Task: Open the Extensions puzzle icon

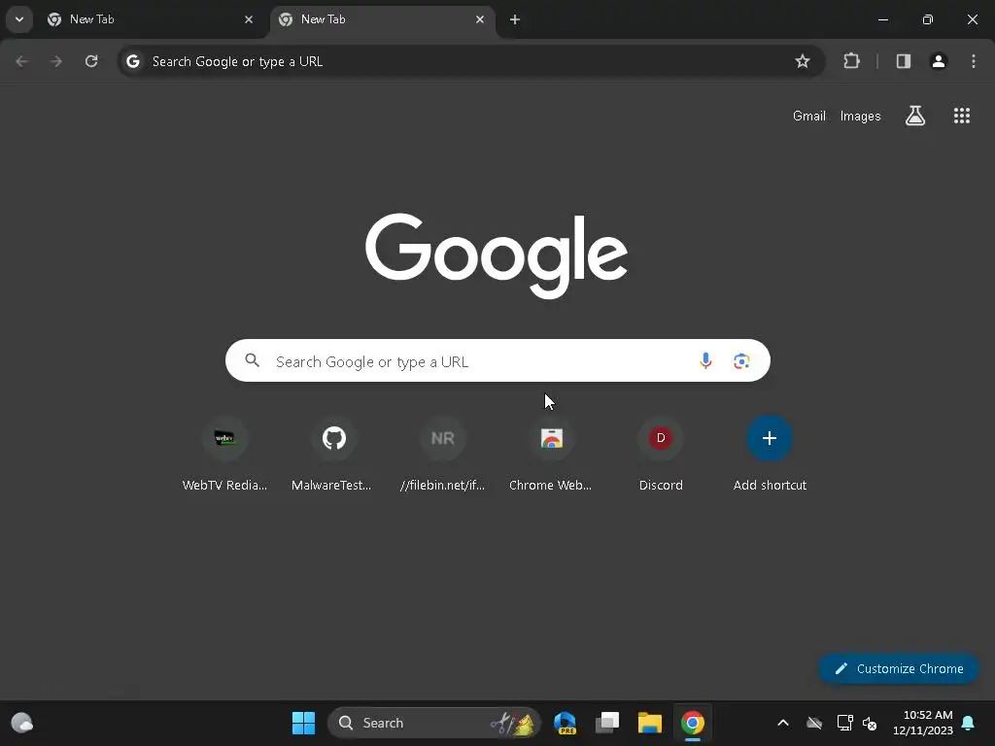Action: pos(851,61)
